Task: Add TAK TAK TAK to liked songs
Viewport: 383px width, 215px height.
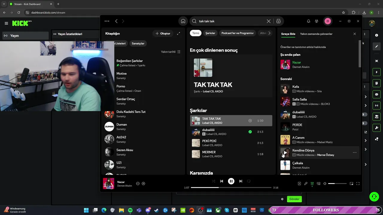Action: pyautogui.click(x=250, y=121)
